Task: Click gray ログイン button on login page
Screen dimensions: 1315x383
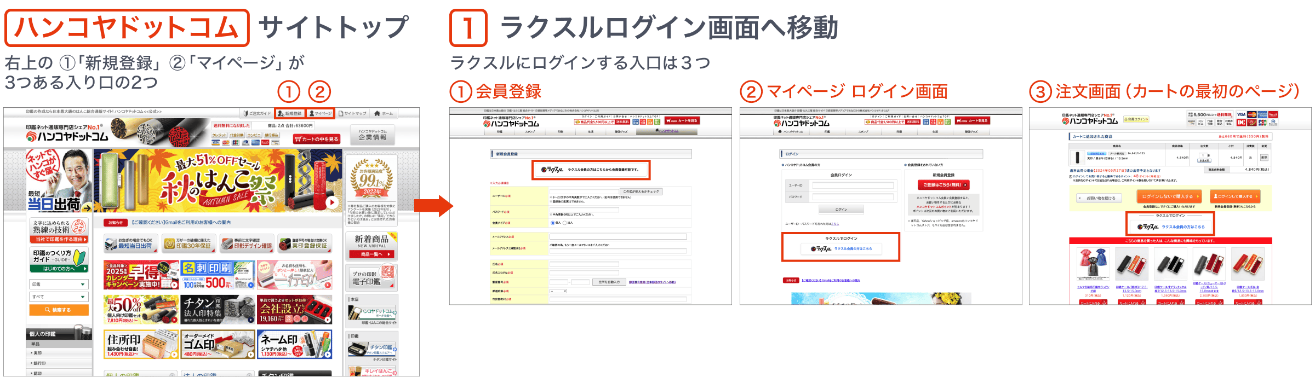Action: point(842,210)
